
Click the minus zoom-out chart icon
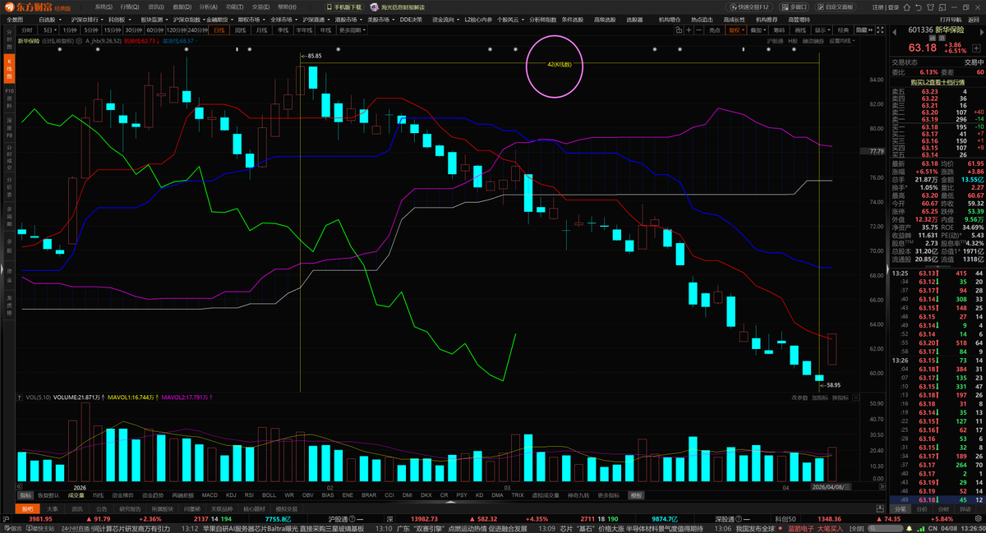pos(698,30)
